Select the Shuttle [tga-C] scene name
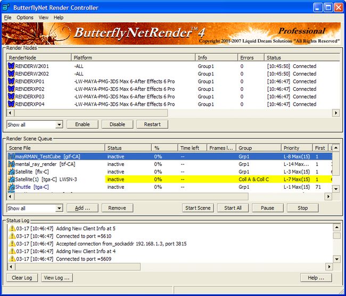The image size is (346, 296). tap(32, 187)
